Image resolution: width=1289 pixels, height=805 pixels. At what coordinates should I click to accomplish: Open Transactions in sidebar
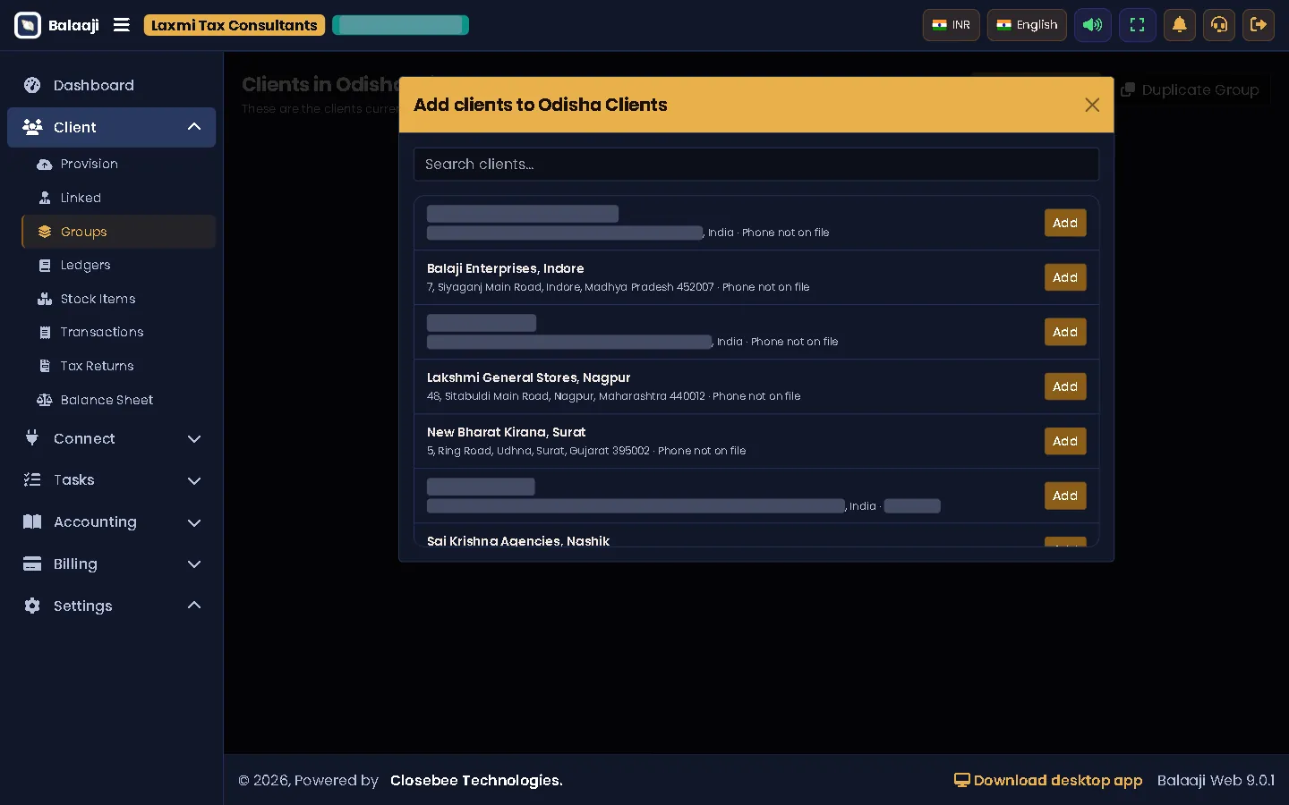pos(118,332)
